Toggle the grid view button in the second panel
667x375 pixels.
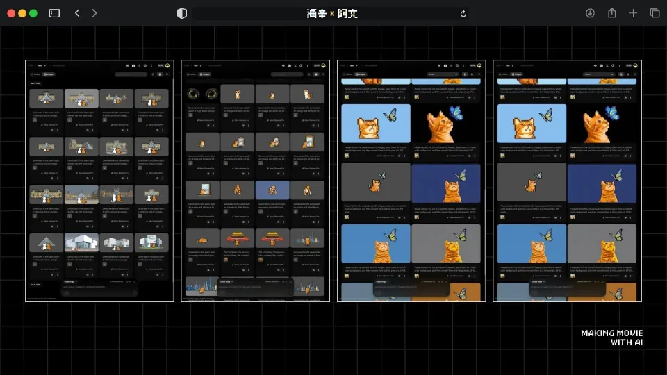tap(309, 74)
